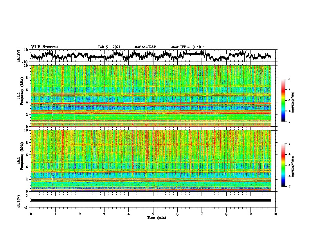Click the "4" tick on the time axis
Image resolution: width=310 pixels, height=240 pixels.
129,214
